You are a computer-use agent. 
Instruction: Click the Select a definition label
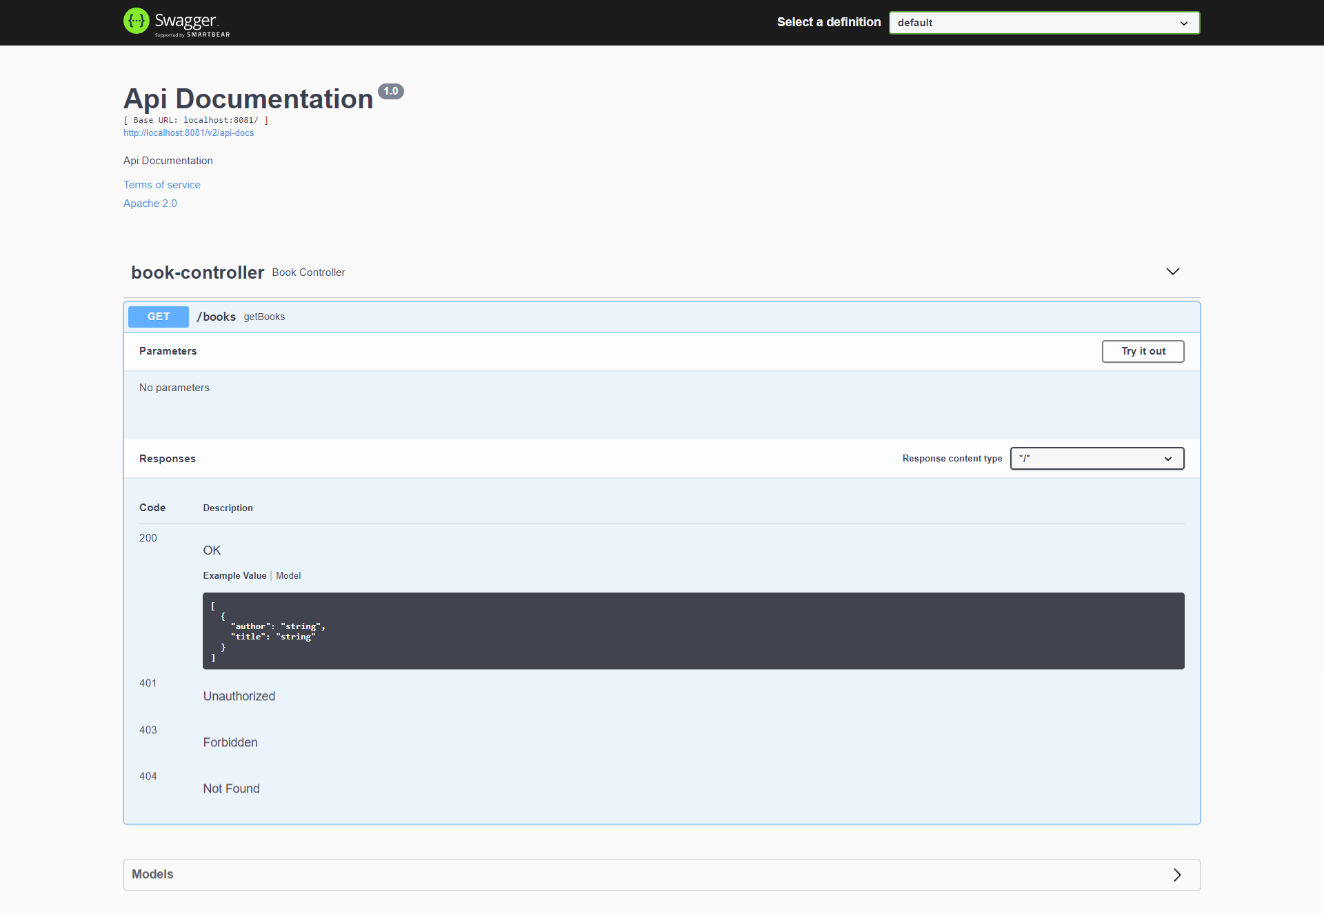click(828, 22)
